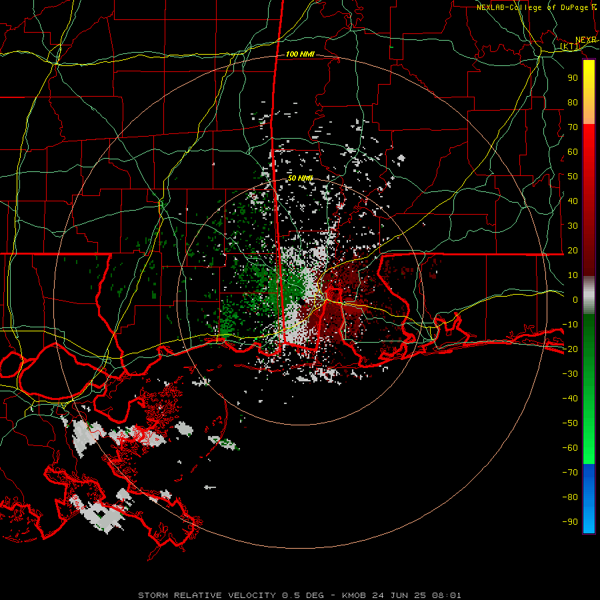Click the STORM RELATIVE VELOCITY caption text
Screen dimensions: 600x600
click(x=207, y=595)
